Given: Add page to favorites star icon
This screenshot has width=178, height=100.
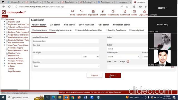Looking at the screenshot, I should [127, 7].
